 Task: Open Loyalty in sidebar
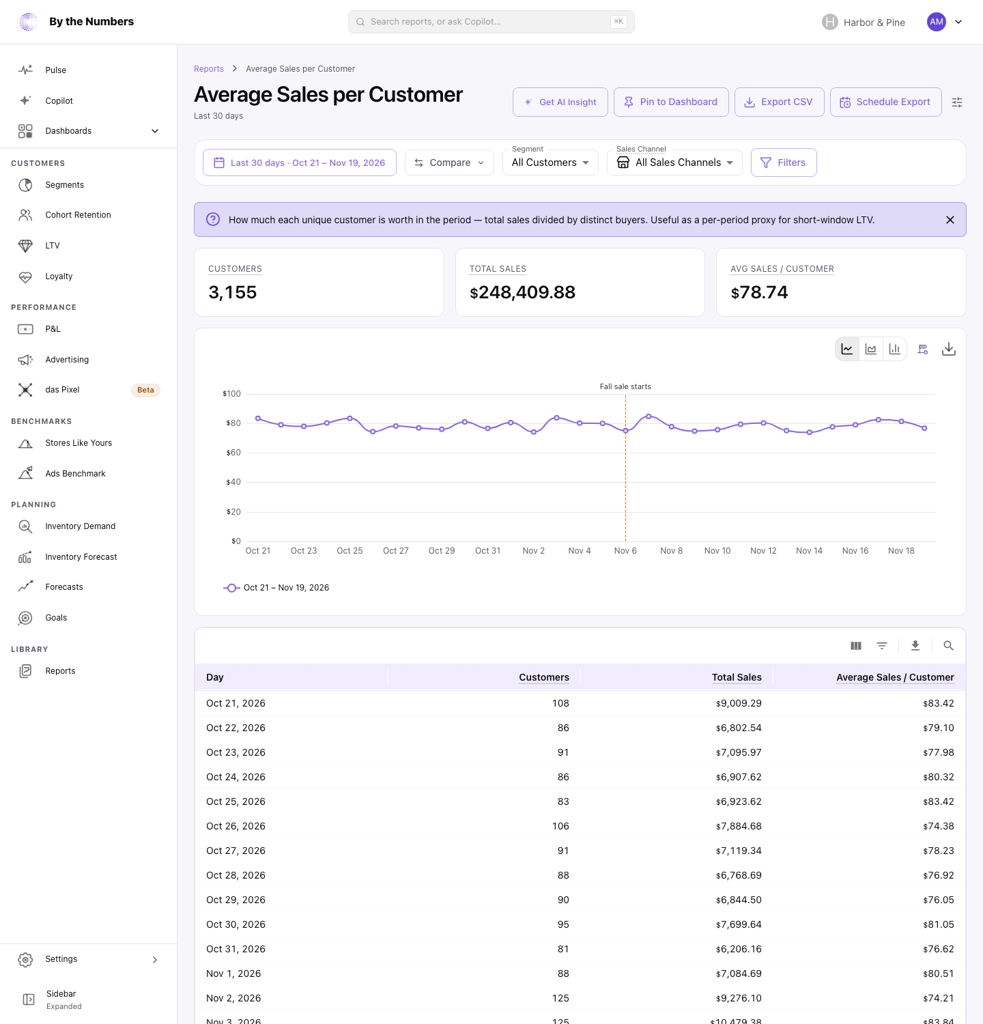click(x=89, y=276)
